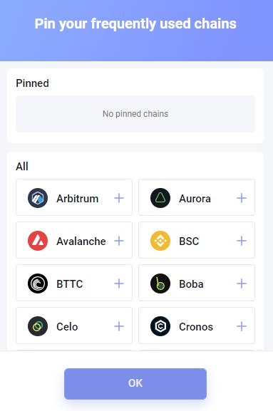Click the Celo rings logo icon
This screenshot has width=273, height=411.
pyautogui.click(x=38, y=326)
